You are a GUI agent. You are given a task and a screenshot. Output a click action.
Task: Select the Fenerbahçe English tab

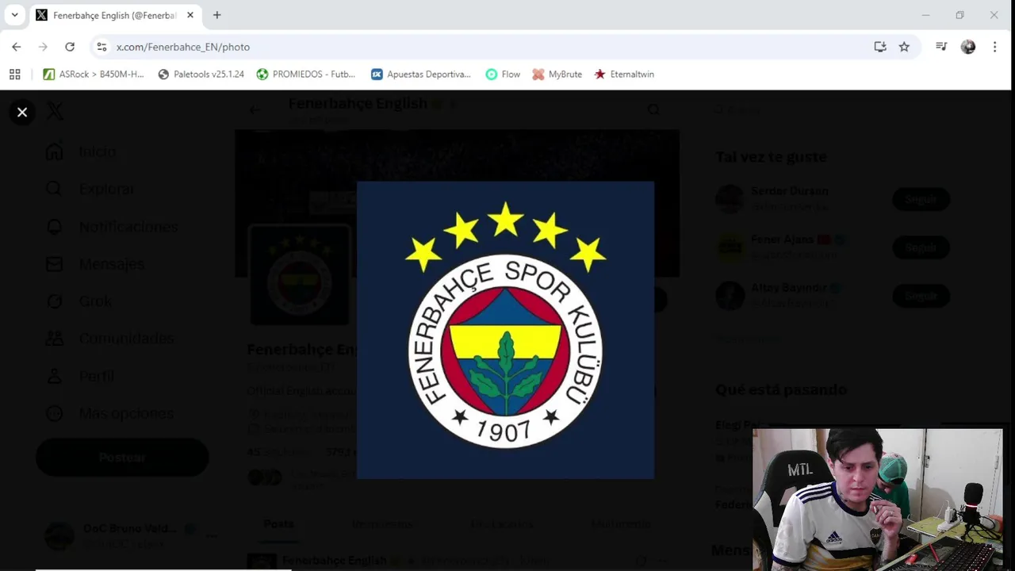point(115,15)
